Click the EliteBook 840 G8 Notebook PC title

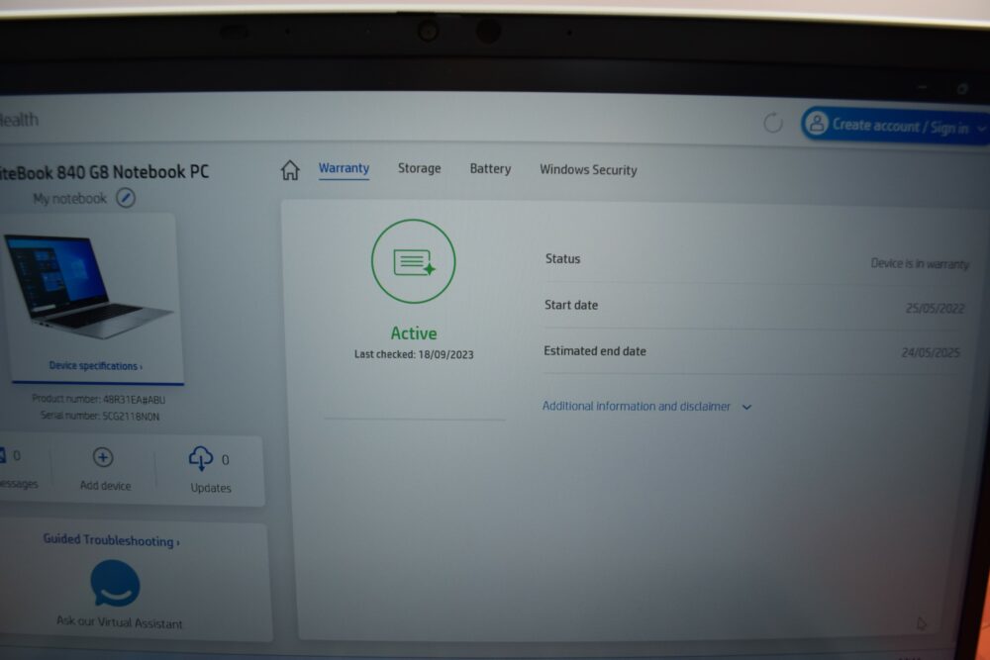[x=104, y=172]
